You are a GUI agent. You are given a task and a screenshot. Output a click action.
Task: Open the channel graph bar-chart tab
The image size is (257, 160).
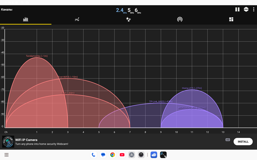point(25,20)
